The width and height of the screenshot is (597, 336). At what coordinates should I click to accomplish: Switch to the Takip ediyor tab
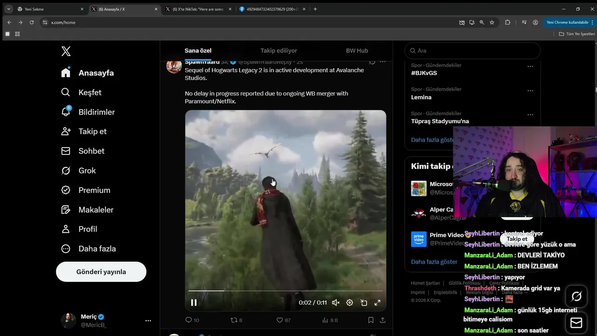coord(278,50)
